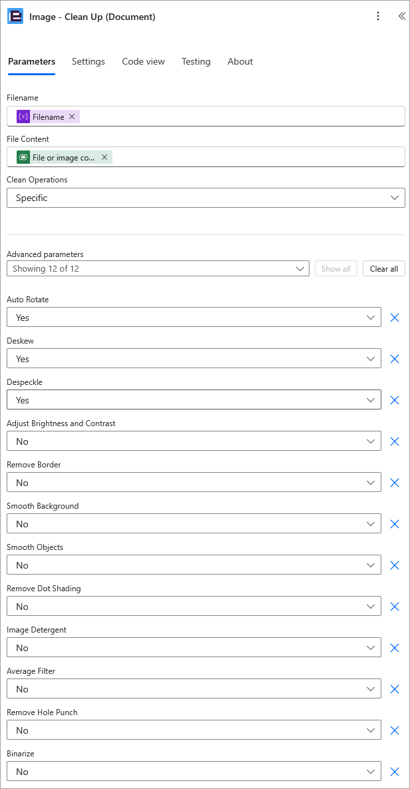The width and height of the screenshot is (410, 789).
Task: Delete the Remove Border parameter
Action: (x=395, y=483)
